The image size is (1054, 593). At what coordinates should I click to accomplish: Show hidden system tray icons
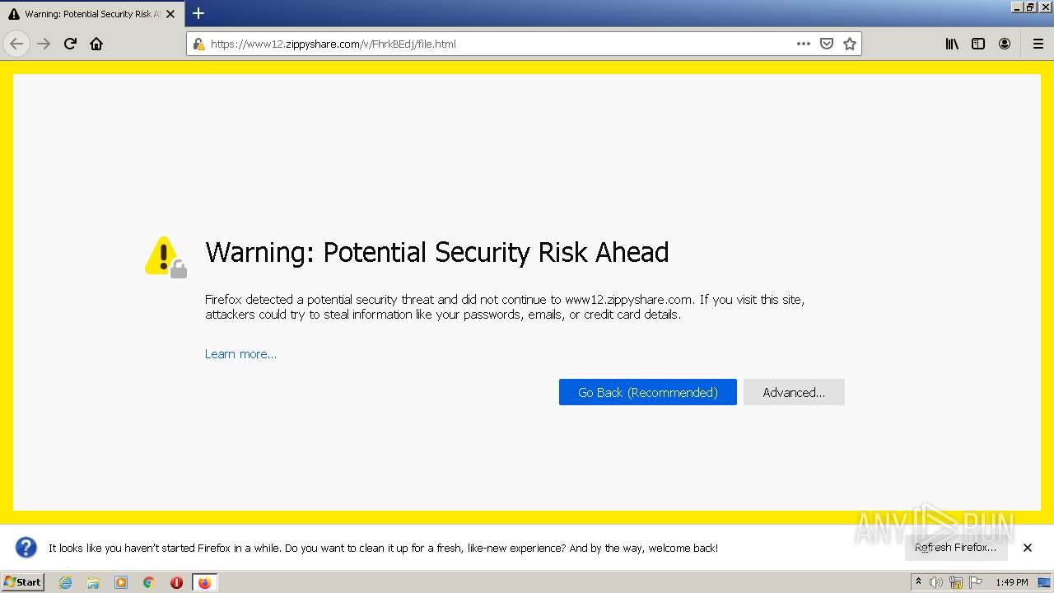[918, 582]
